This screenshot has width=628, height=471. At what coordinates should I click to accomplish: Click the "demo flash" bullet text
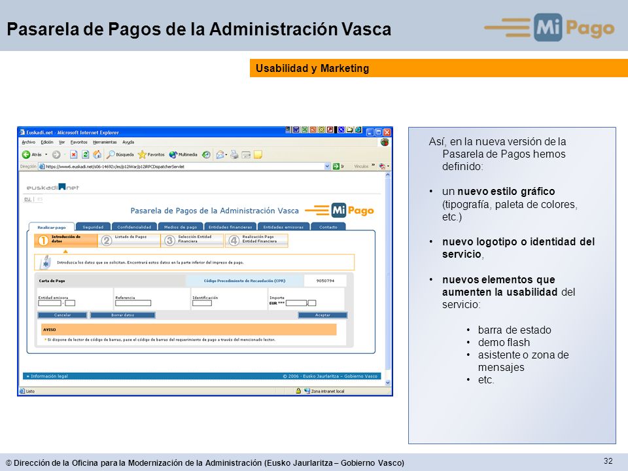point(504,342)
